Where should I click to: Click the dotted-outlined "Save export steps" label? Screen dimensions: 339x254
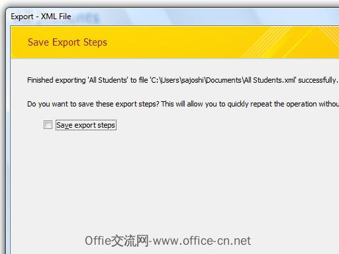[x=86, y=125]
